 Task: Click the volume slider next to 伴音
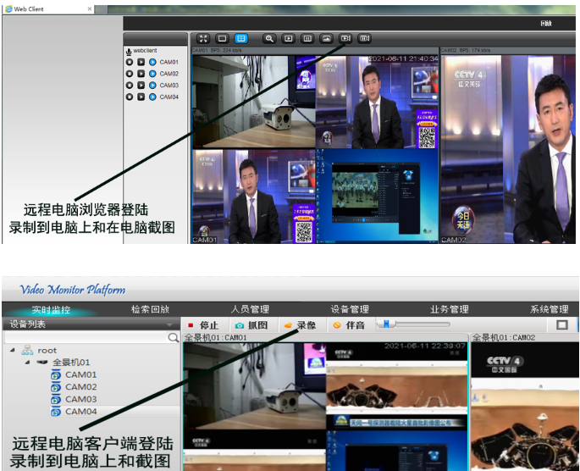(x=415, y=324)
